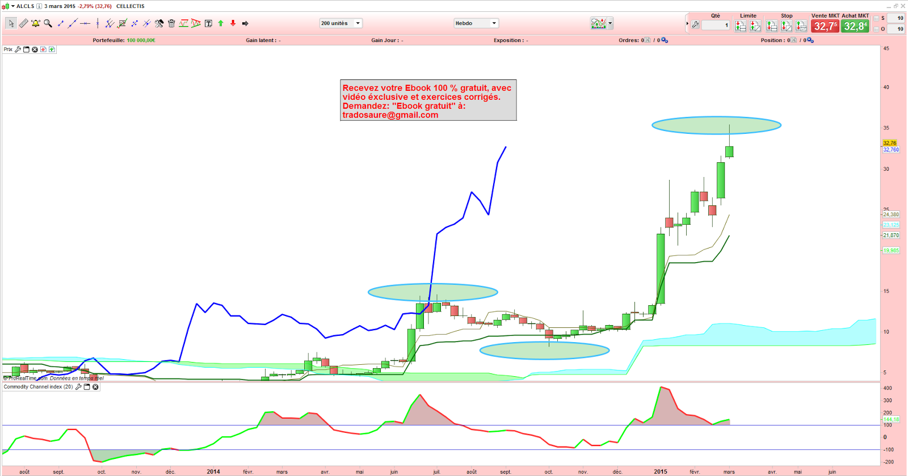Insert a black right arrow

tap(245, 23)
